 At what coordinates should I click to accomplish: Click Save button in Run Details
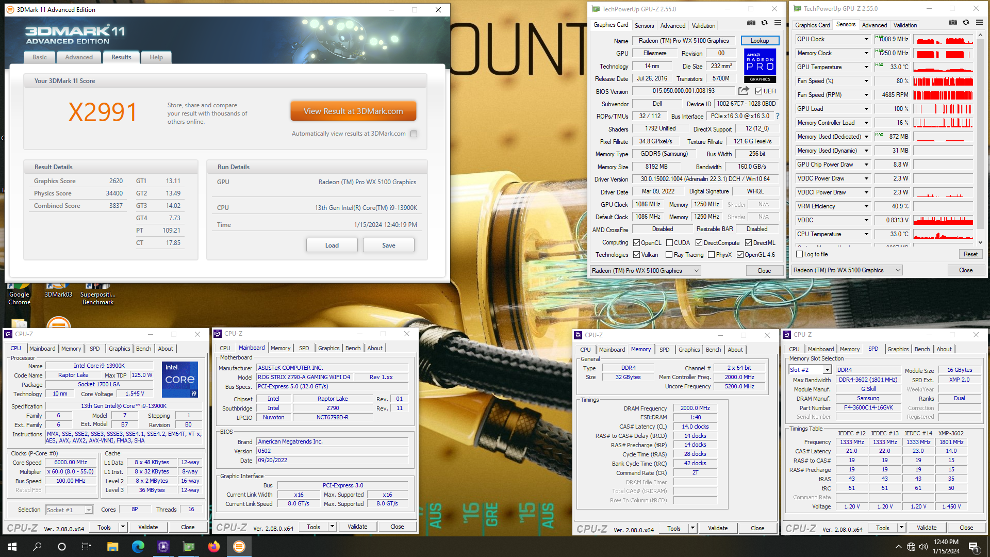pos(389,245)
